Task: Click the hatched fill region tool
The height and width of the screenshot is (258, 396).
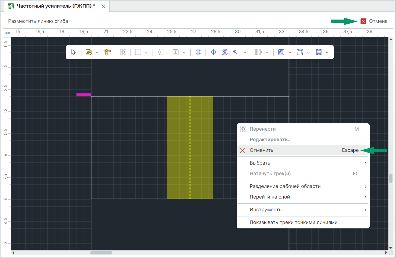Action: (281, 52)
